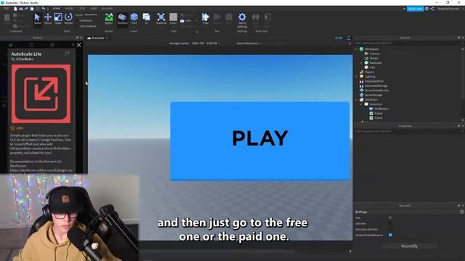
Task: Select Lighting in Explorer
Action: (x=370, y=77)
